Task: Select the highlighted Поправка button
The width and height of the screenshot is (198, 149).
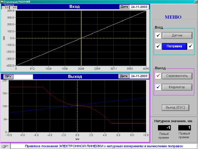Action: [174, 46]
